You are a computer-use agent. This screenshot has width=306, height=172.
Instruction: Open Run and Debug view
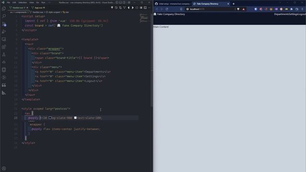pyautogui.click(x=4, y=32)
